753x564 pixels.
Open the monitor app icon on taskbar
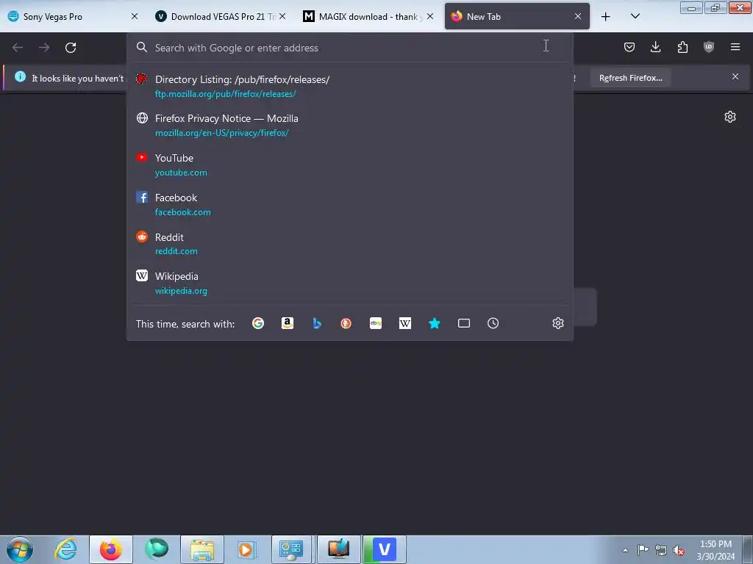click(x=338, y=549)
